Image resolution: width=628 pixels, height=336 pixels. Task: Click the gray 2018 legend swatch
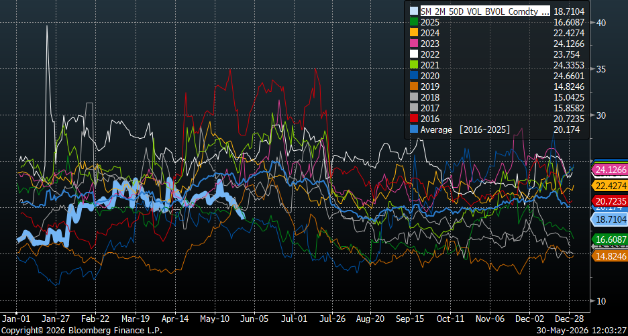click(413, 97)
